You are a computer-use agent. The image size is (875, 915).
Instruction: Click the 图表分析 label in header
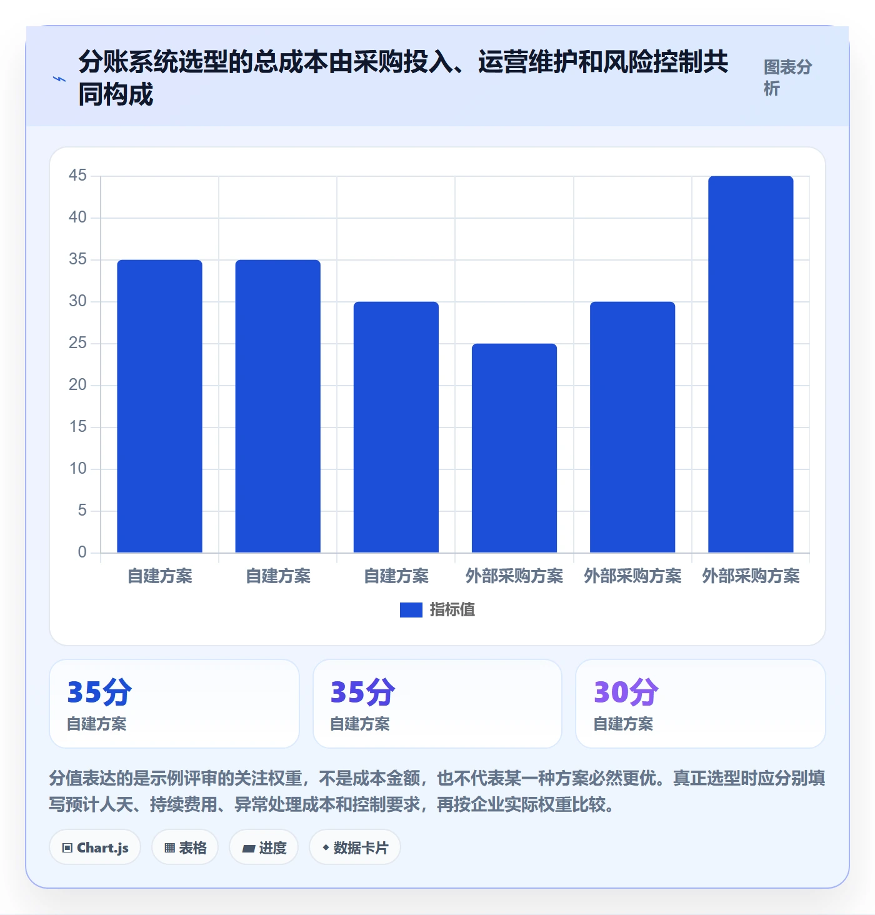point(787,77)
